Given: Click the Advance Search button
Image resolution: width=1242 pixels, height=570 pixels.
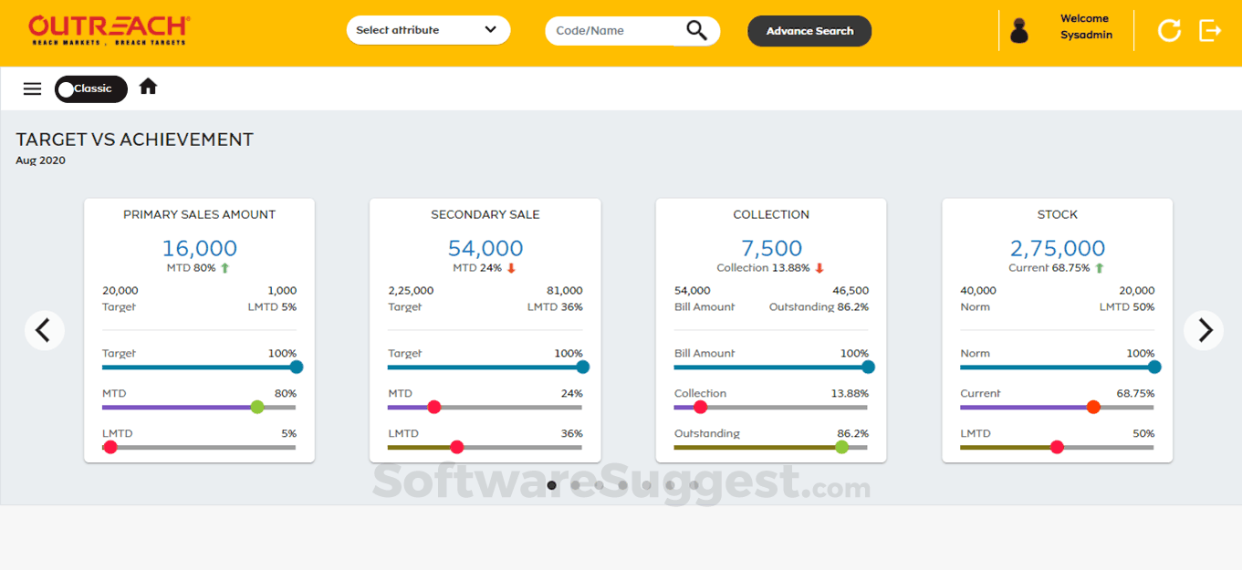Looking at the screenshot, I should pyautogui.click(x=809, y=31).
